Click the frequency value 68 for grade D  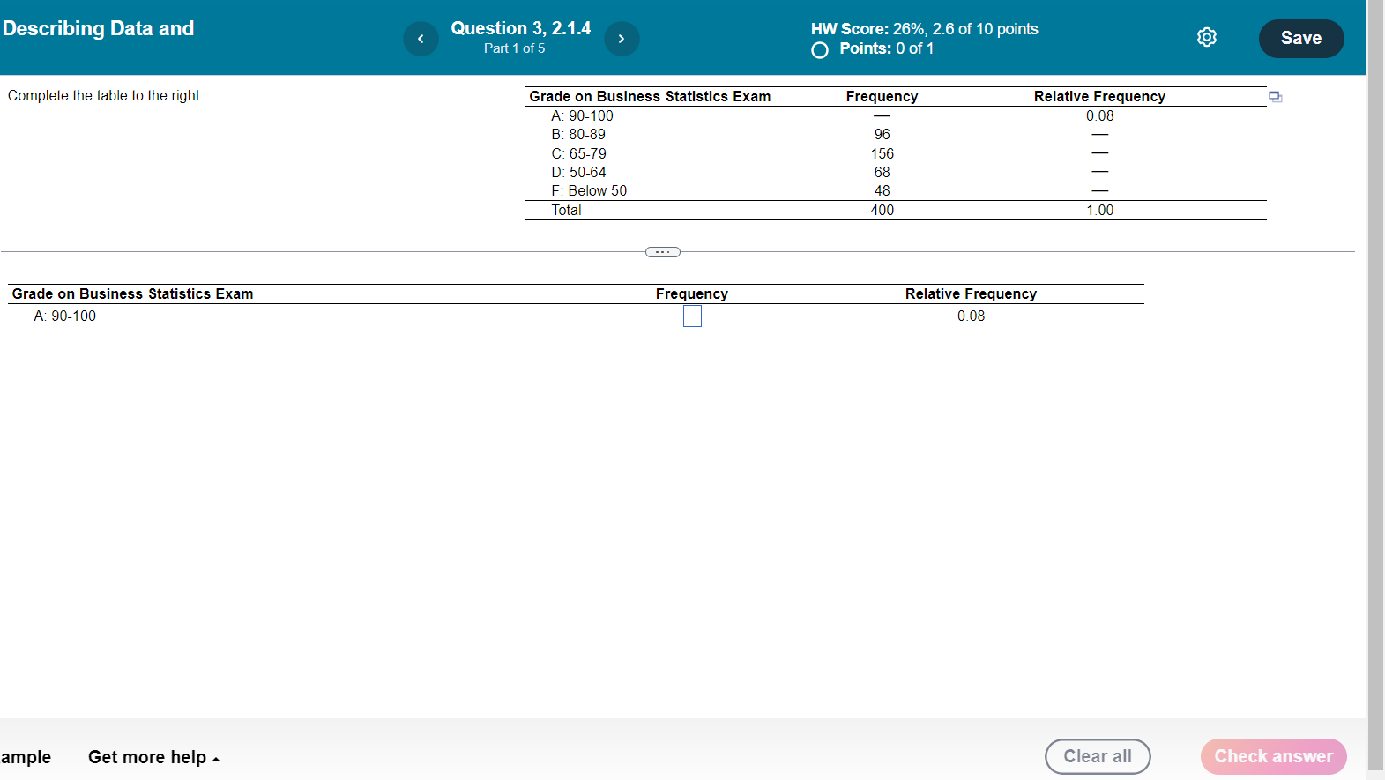coord(882,172)
